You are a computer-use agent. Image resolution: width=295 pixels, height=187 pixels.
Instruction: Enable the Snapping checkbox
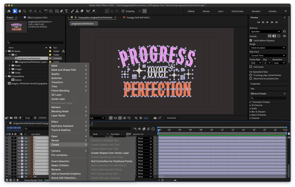coord(123,11)
